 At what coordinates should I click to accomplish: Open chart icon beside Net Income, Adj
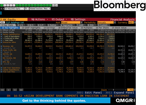pyautogui.click(x=1, y=58)
